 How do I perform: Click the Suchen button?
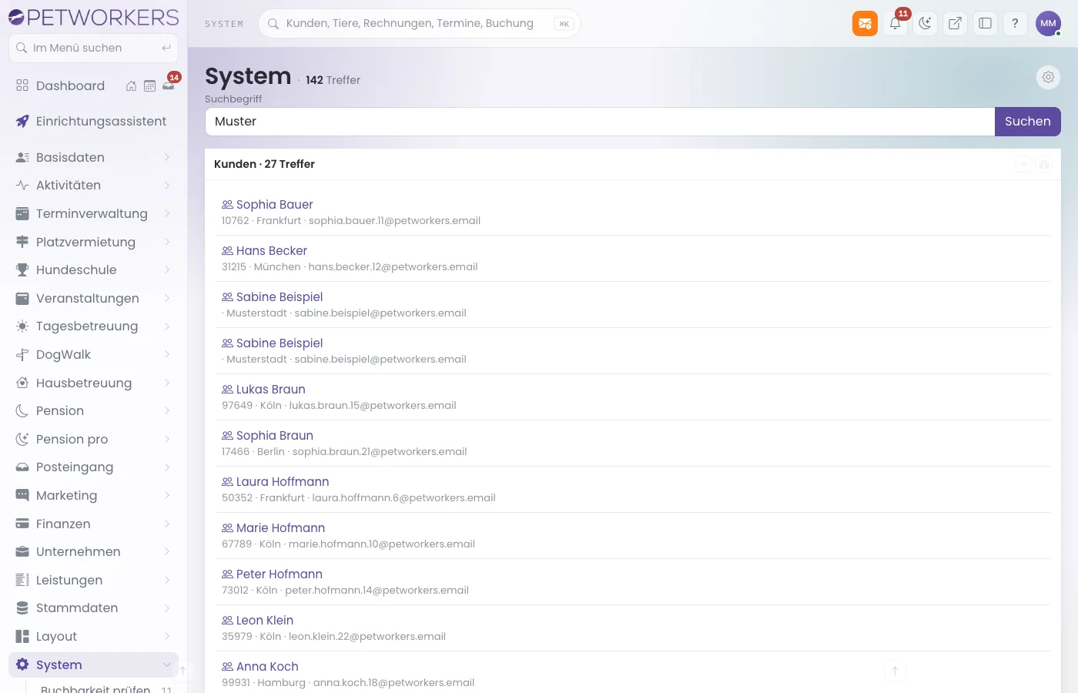click(1028, 122)
